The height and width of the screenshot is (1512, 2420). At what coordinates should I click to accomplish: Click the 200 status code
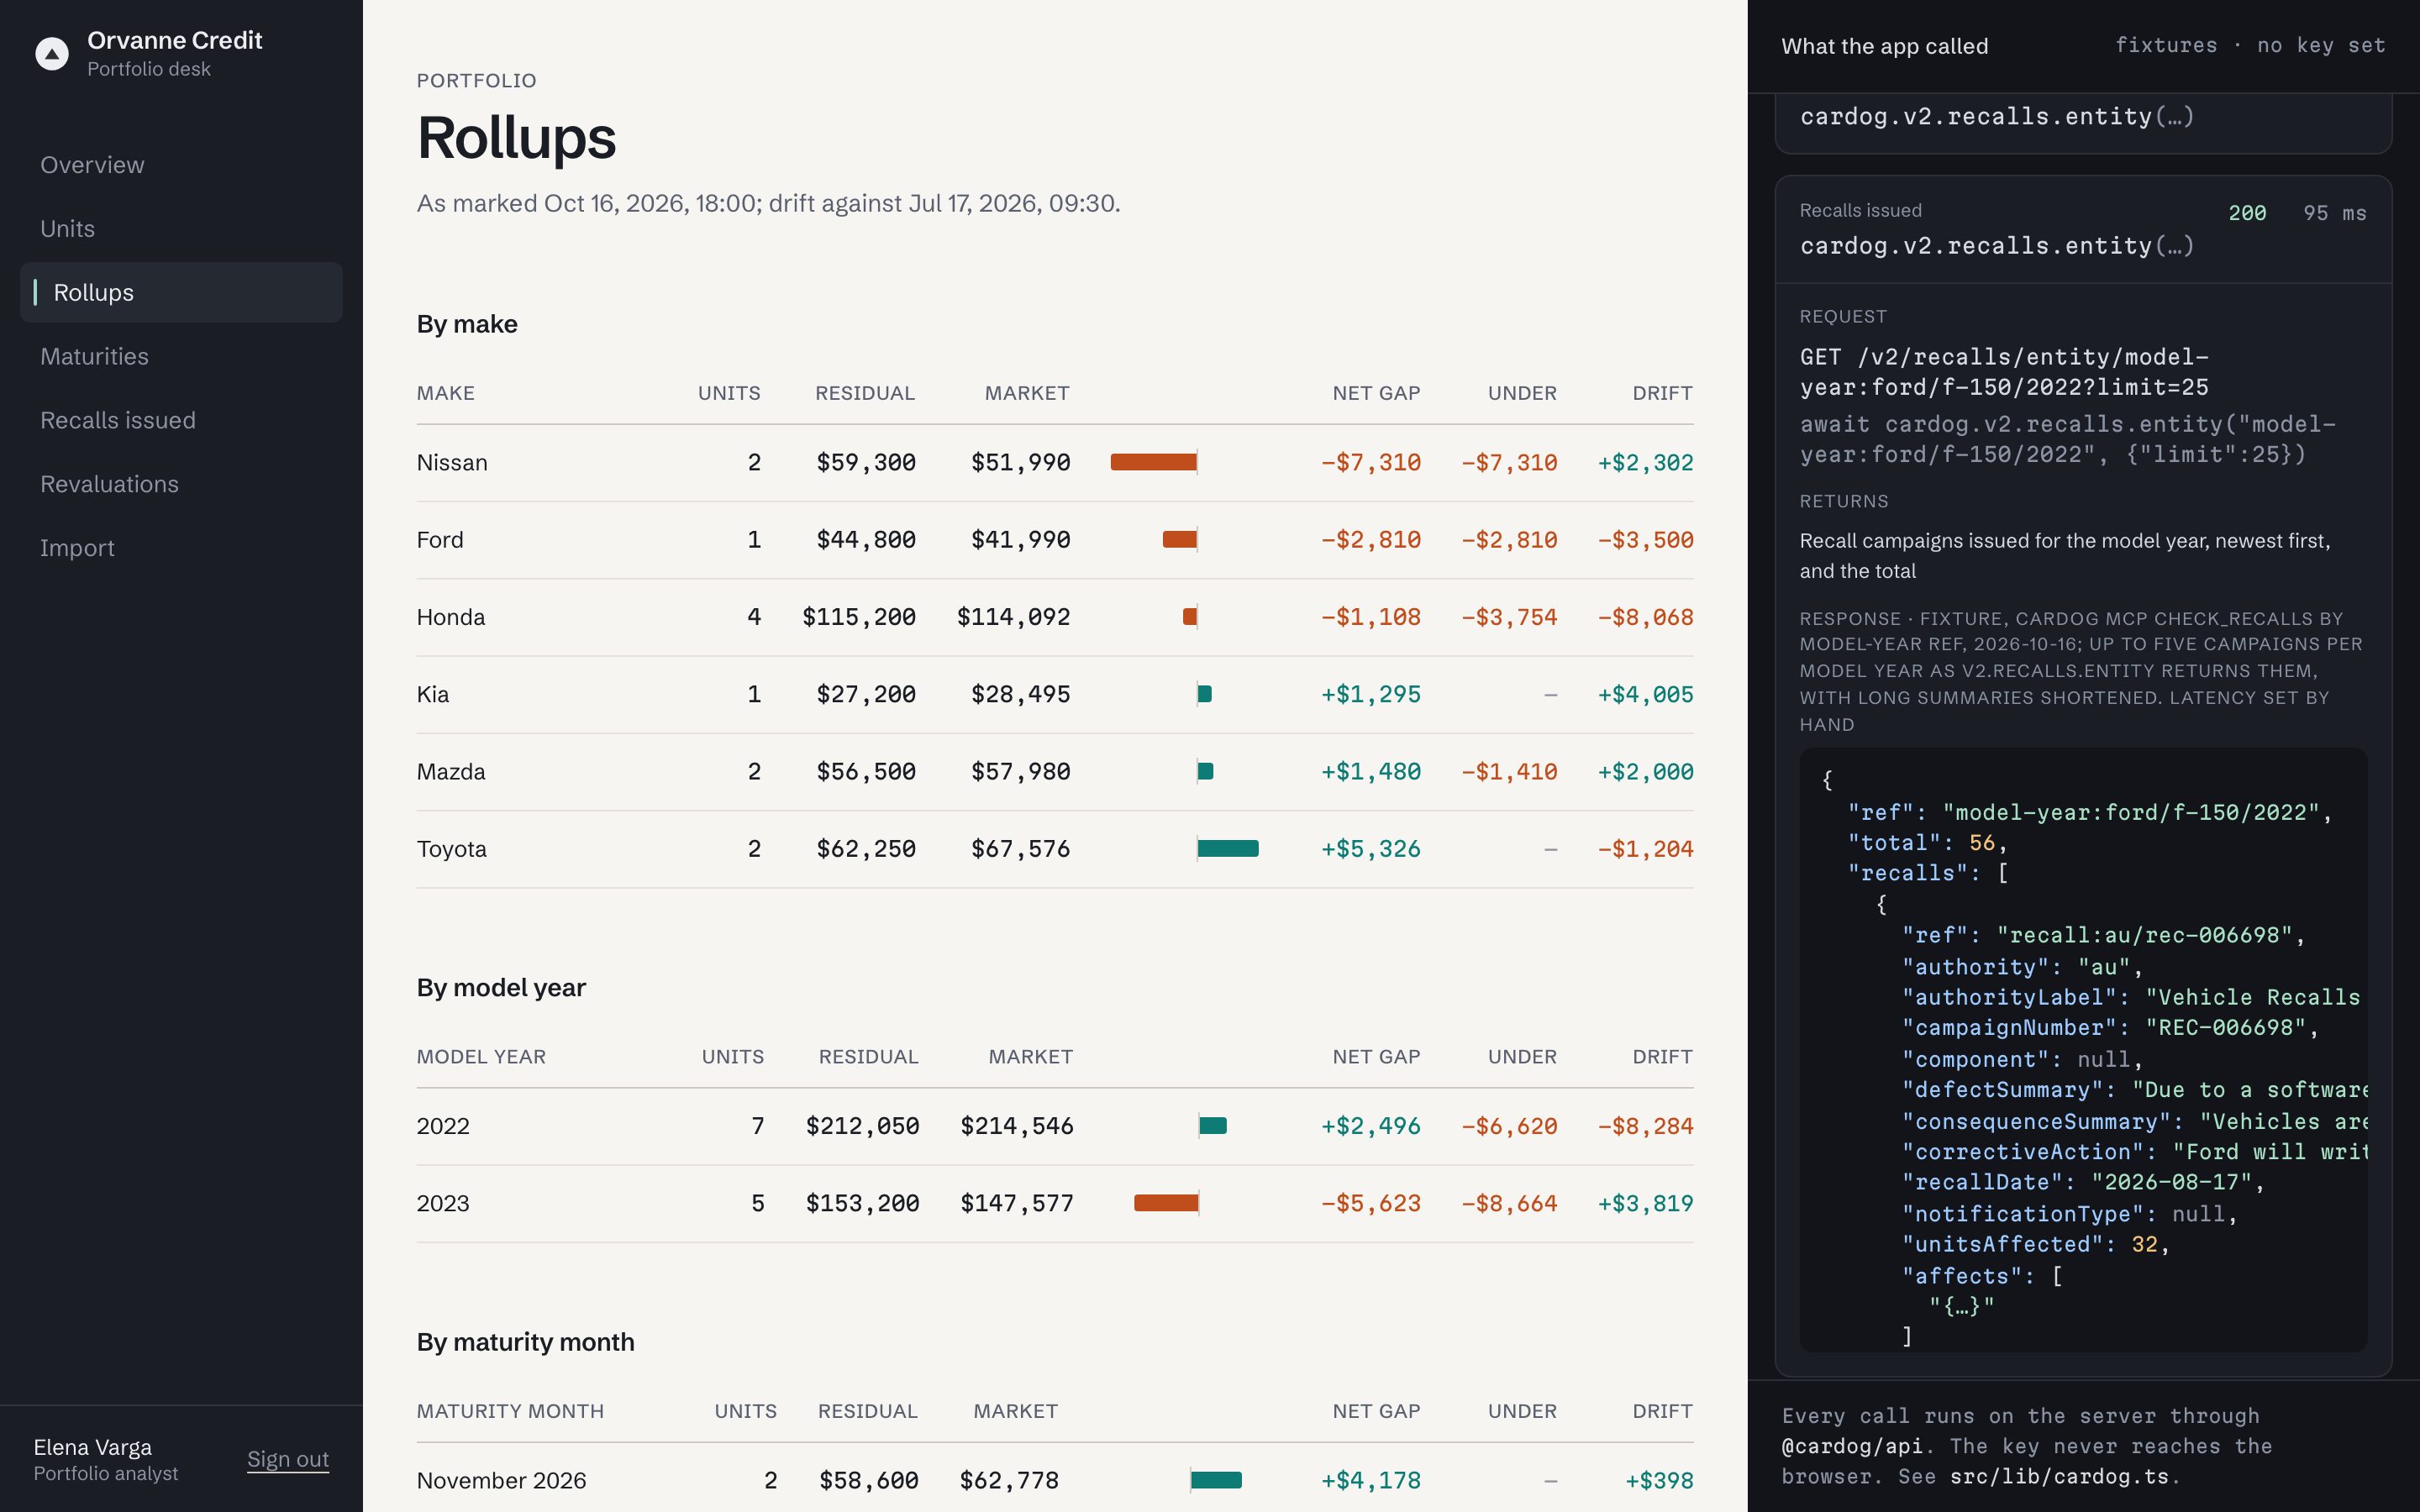point(2247,213)
